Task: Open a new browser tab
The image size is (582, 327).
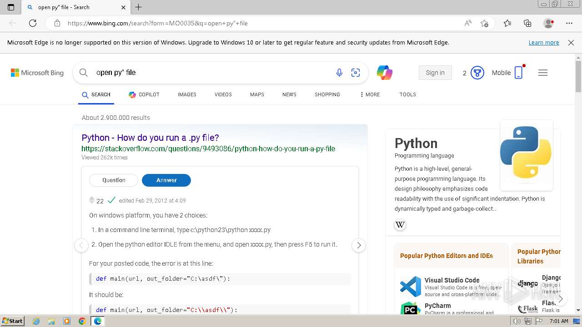Action: pyautogui.click(x=139, y=7)
